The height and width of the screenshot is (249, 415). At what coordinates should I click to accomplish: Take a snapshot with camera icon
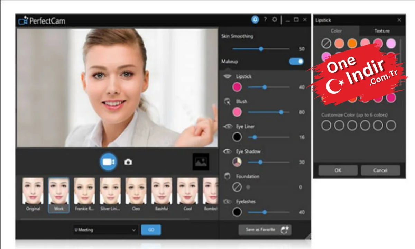pos(128,162)
